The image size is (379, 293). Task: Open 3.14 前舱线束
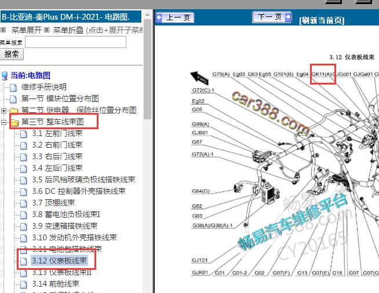pyautogui.click(x=56, y=284)
